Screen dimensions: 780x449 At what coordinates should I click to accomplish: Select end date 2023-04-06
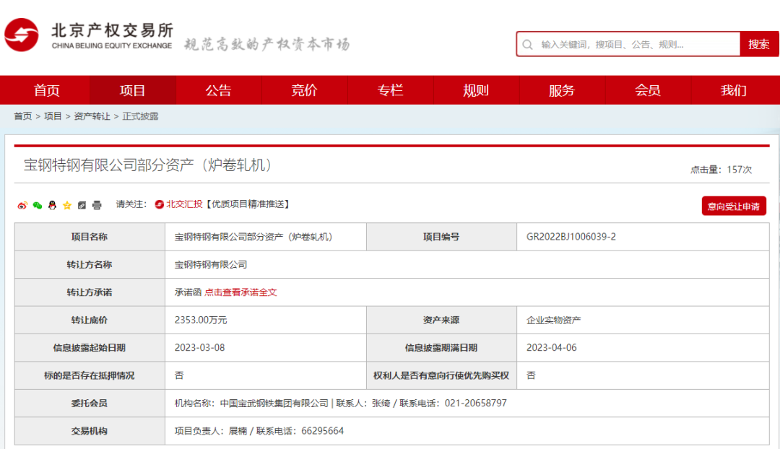tap(551, 347)
